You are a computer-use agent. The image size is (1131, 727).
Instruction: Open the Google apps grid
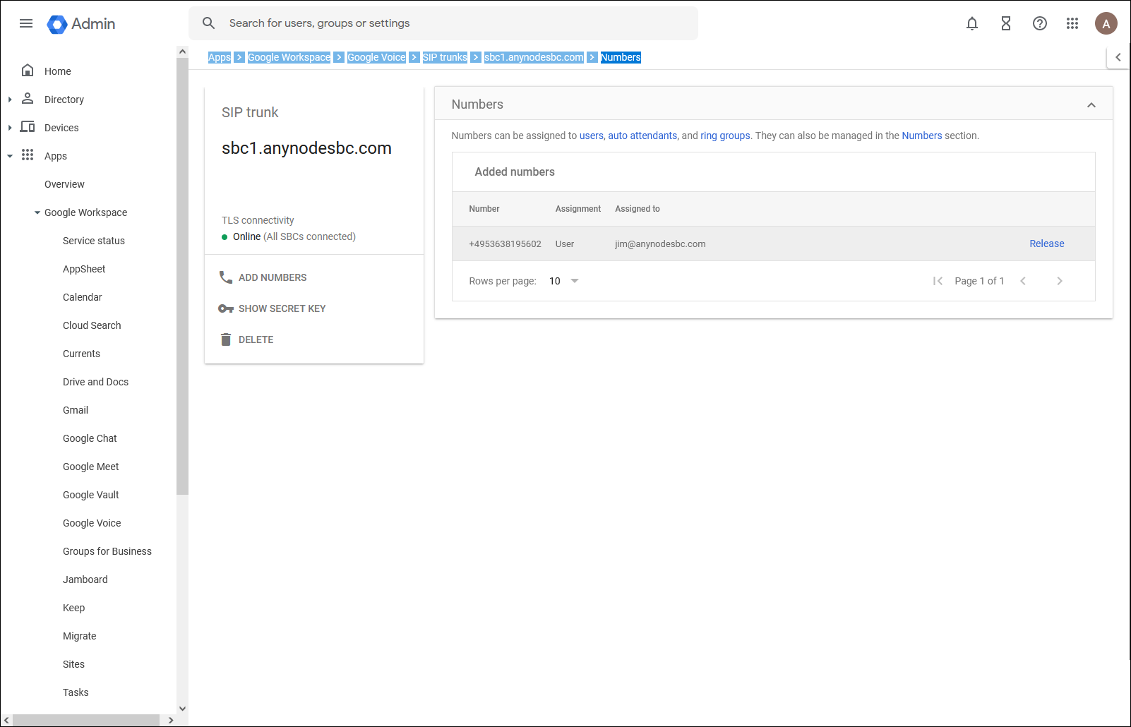click(1072, 23)
